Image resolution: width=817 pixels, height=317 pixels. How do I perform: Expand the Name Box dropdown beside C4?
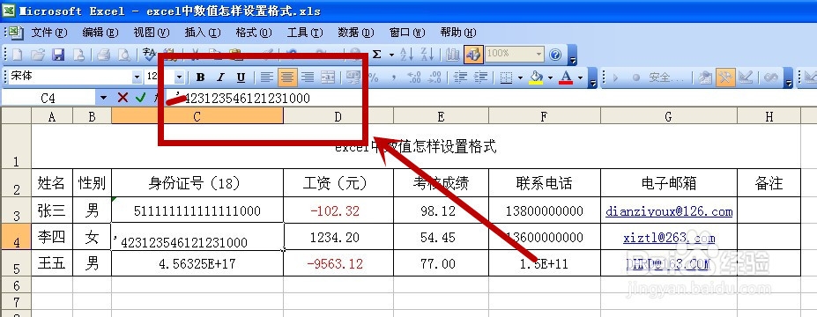(x=104, y=98)
